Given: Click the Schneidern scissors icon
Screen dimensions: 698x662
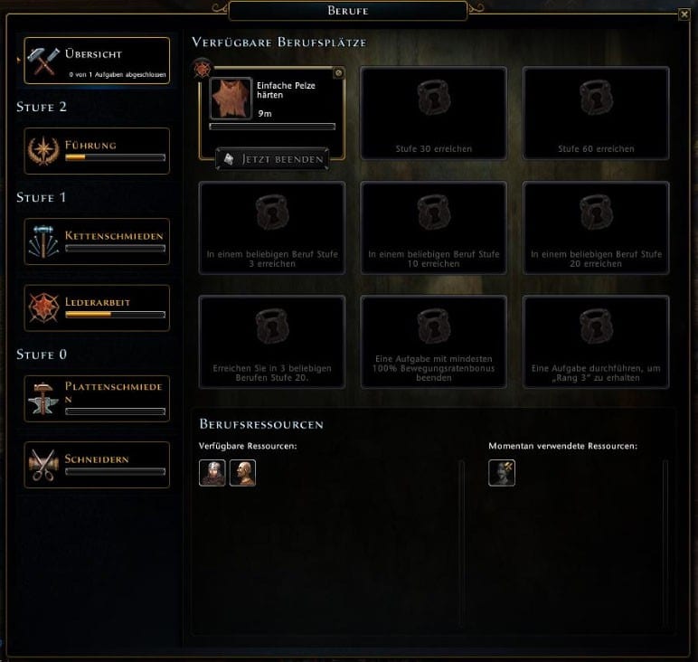Looking at the screenshot, I should [43, 465].
